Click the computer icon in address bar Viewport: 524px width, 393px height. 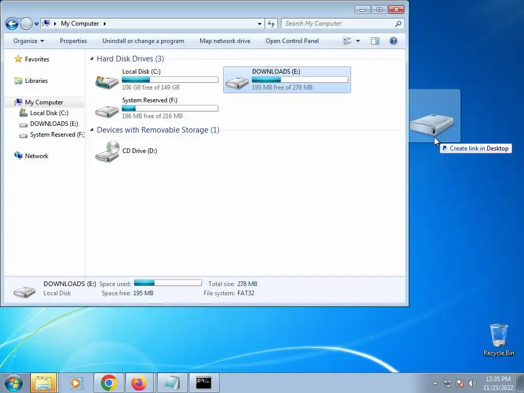pos(47,24)
